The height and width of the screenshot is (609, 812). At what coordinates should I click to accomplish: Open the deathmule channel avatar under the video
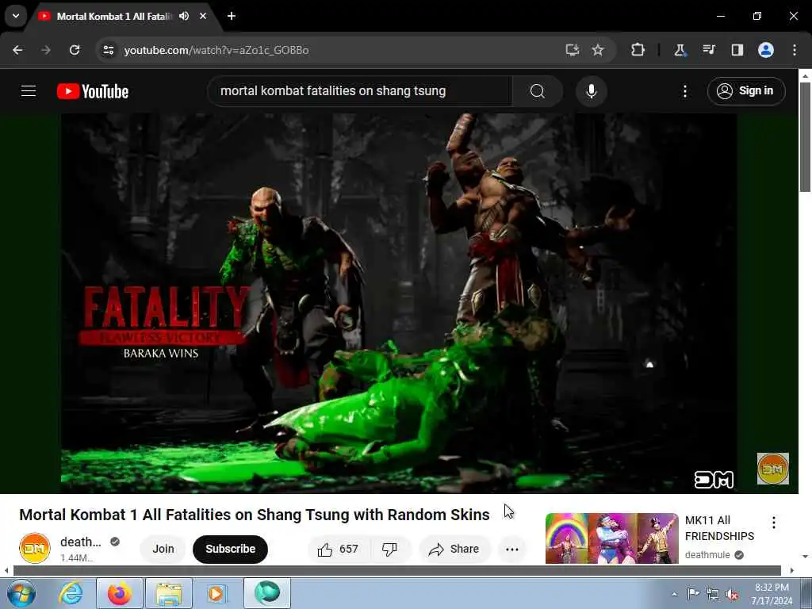(35, 548)
